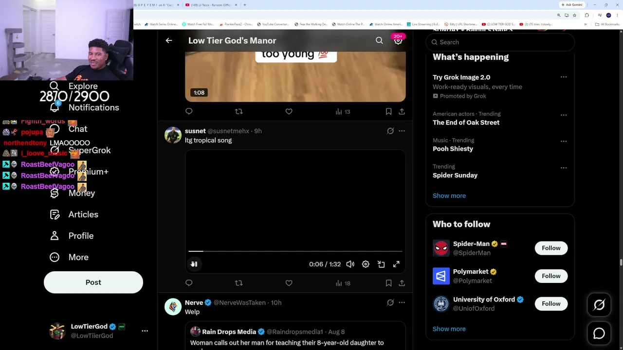This screenshot has height=350, width=623.
Task: Show more trends under What's happening
Action: point(449,195)
